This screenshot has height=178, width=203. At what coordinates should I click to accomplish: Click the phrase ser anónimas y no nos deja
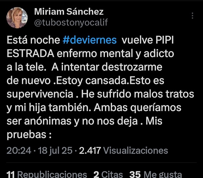(72, 121)
